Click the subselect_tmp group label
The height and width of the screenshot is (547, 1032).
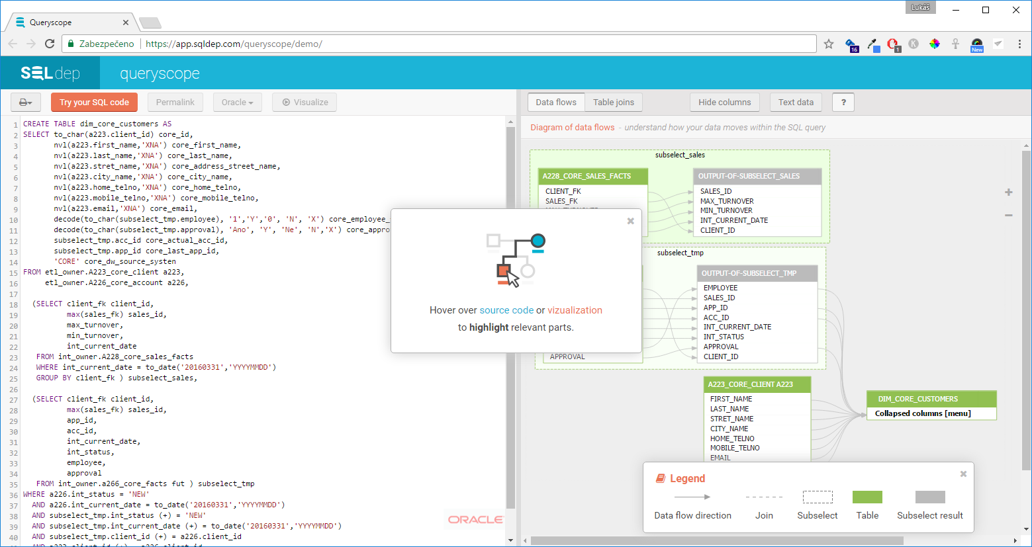coord(680,253)
